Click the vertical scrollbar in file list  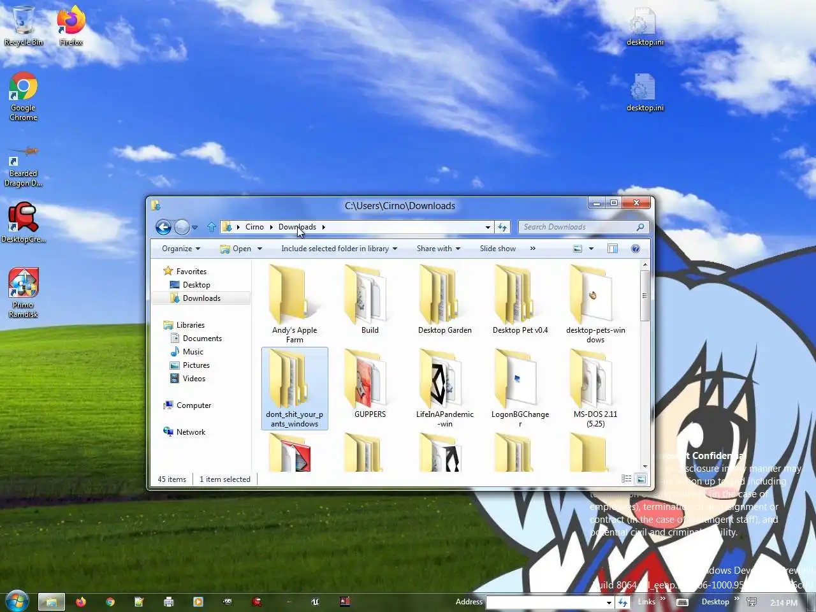(645, 296)
